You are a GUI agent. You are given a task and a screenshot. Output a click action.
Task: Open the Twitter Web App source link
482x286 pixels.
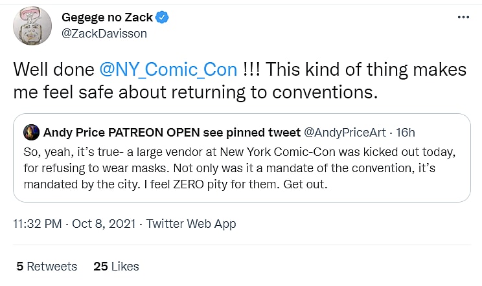(x=190, y=224)
